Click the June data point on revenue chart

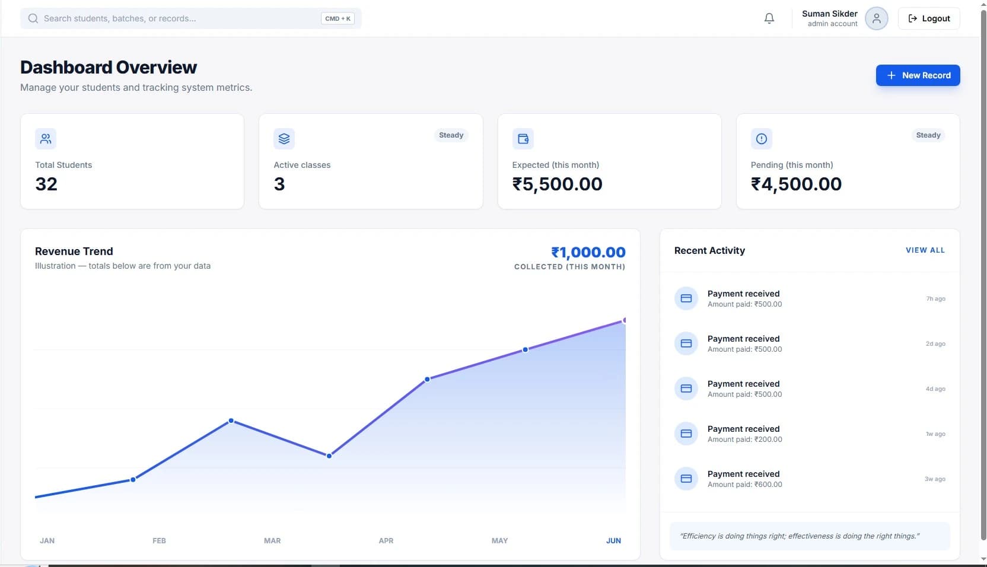click(x=624, y=320)
